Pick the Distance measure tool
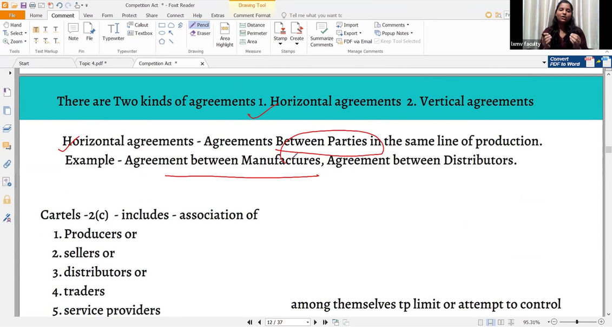 [x=252, y=25]
